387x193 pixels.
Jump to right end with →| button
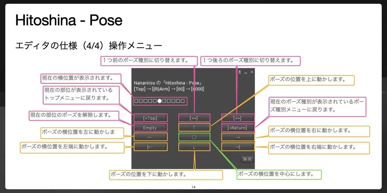pyautogui.click(x=238, y=147)
